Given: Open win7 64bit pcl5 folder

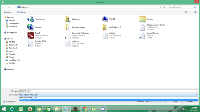Looking at the screenshot, I should (112, 27).
